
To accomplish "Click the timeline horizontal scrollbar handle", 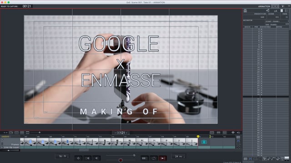I will click(x=84, y=150).
